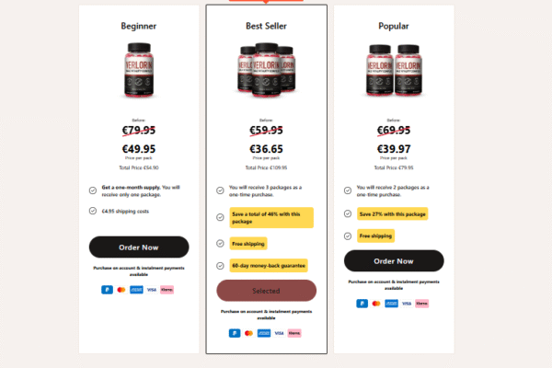Order the Beginner package now
Screen dimensions: 552x368
click(139, 247)
